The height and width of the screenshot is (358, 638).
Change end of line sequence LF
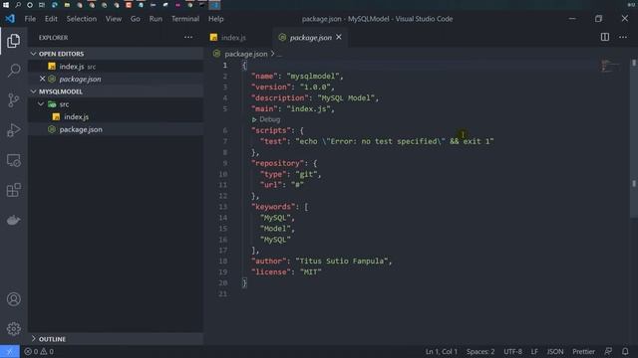534,351
